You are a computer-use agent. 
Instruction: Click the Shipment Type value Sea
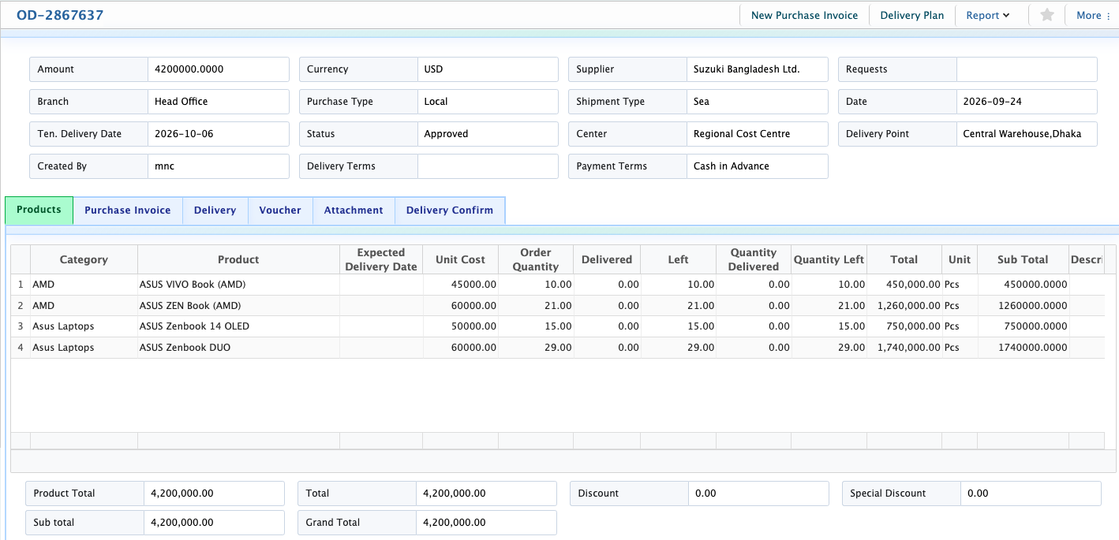click(x=758, y=102)
